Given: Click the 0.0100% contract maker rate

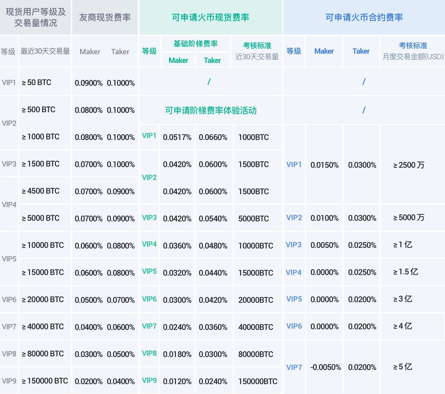Looking at the screenshot, I should pyautogui.click(x=325, y=218).
